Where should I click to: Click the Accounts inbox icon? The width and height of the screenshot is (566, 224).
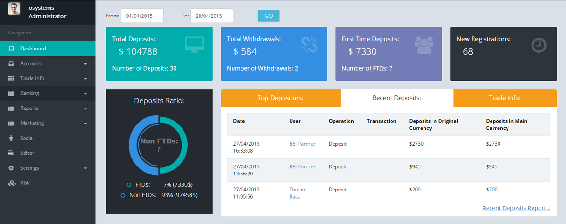click(11, 64)
